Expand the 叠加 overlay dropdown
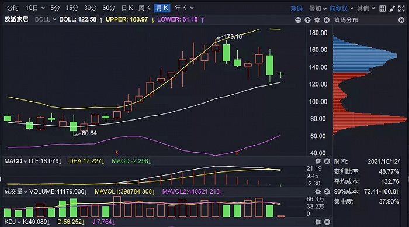This screenshot has width=409, height=227. pos(317,9)
